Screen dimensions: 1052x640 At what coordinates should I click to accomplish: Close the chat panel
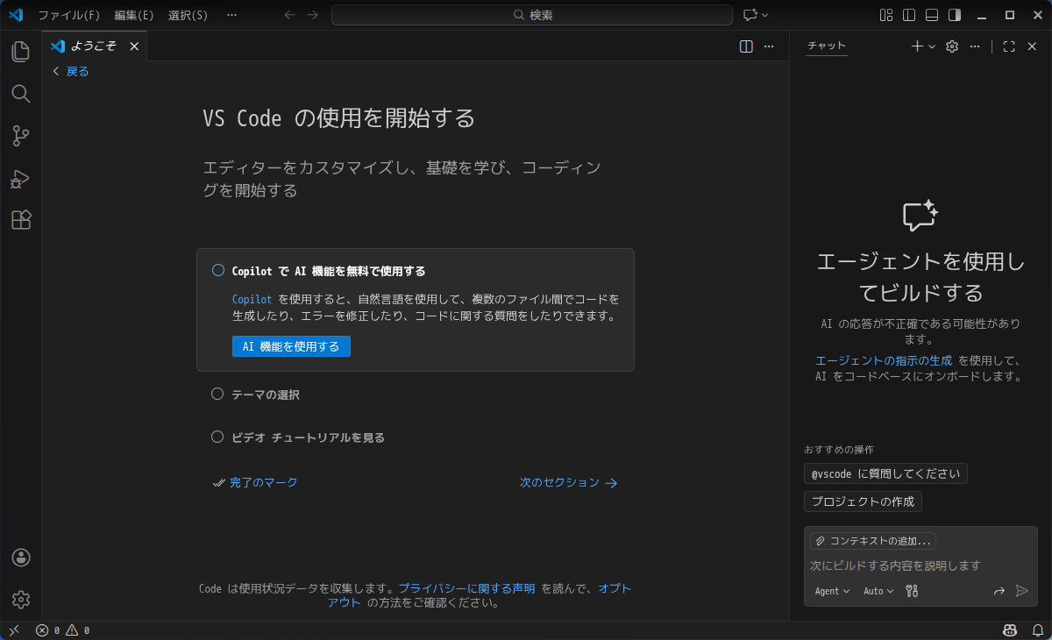point(1032,46)
